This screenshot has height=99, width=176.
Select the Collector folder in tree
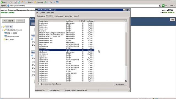coord(9,27)
